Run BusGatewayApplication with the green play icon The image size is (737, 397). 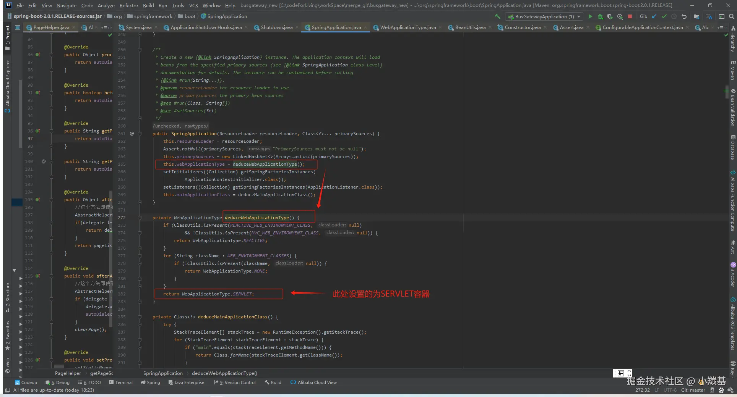(590, 16)
